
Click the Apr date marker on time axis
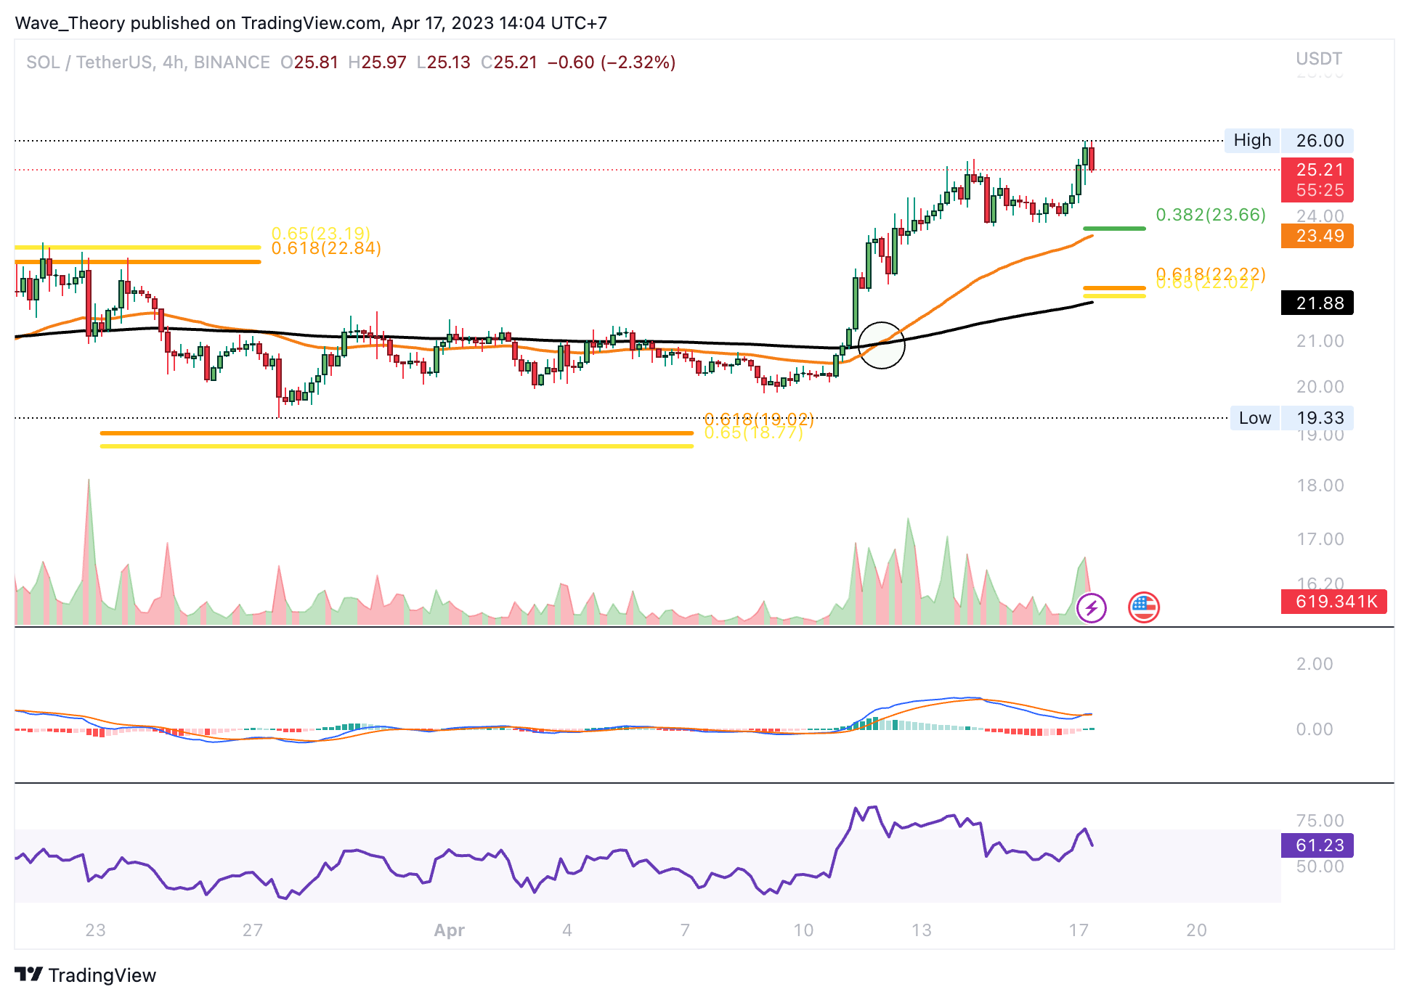449,930
